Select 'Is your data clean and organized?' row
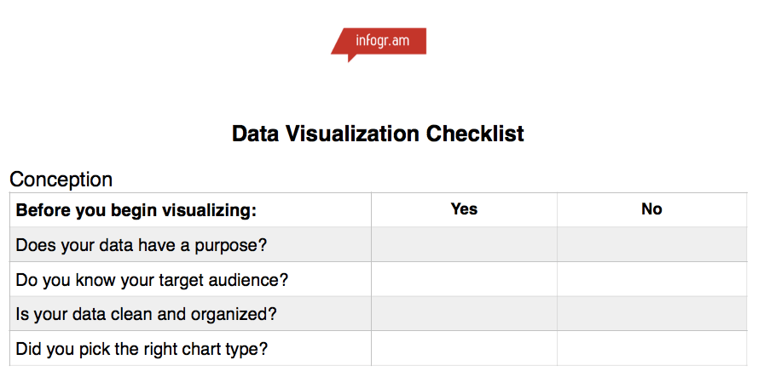 pyautogui.click(x=190, y=313)
